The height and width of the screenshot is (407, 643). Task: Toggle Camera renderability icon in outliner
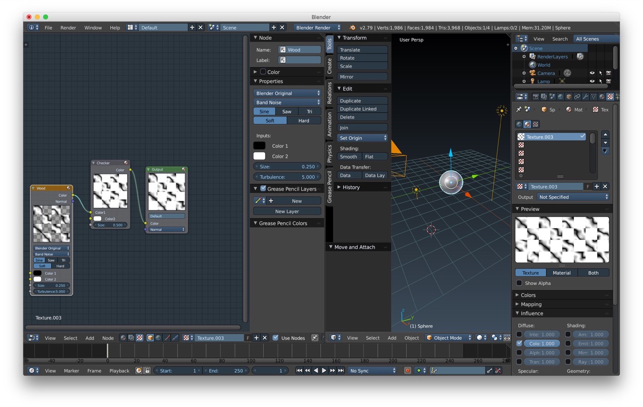[608, 73]
